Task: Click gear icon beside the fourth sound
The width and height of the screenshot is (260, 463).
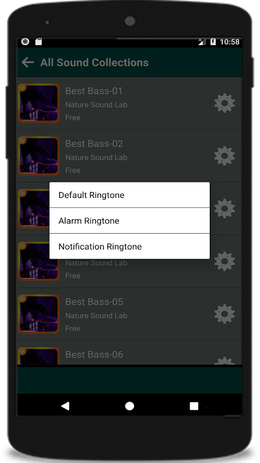Action: (x=225, y=261)
